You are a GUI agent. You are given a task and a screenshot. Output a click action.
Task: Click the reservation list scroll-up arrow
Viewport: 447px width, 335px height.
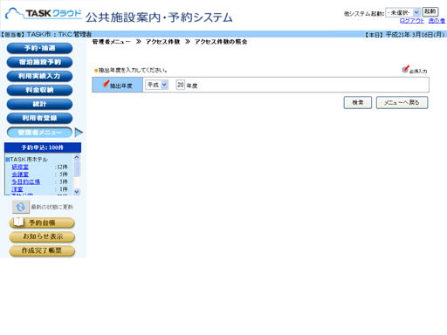point(77,157)
